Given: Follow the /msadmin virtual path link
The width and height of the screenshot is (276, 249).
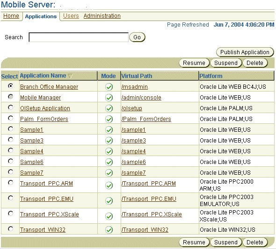Looking at the screenshot, I should click(135, 87).
